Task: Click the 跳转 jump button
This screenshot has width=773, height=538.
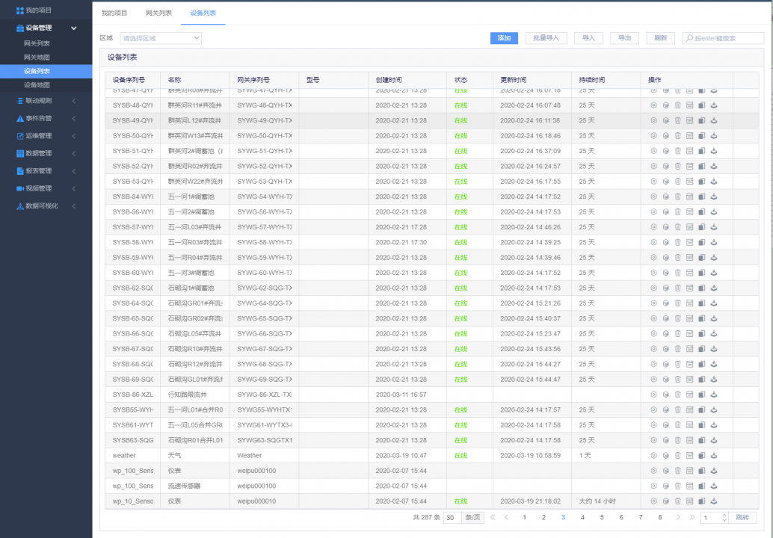Action: point(742,517)
